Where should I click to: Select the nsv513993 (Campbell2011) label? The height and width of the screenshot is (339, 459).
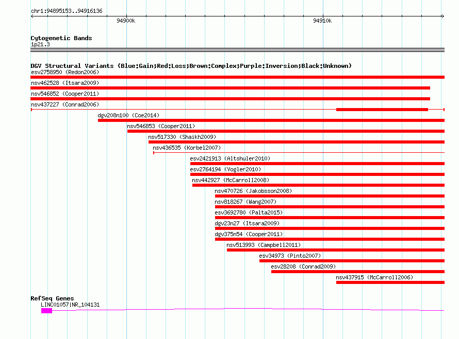pyautogui.click(x=264, y=245)
